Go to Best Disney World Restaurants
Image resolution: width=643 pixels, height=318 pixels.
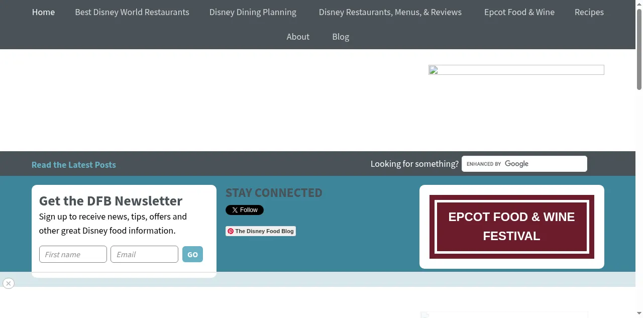pyautogui.click(x=132, y=12)
